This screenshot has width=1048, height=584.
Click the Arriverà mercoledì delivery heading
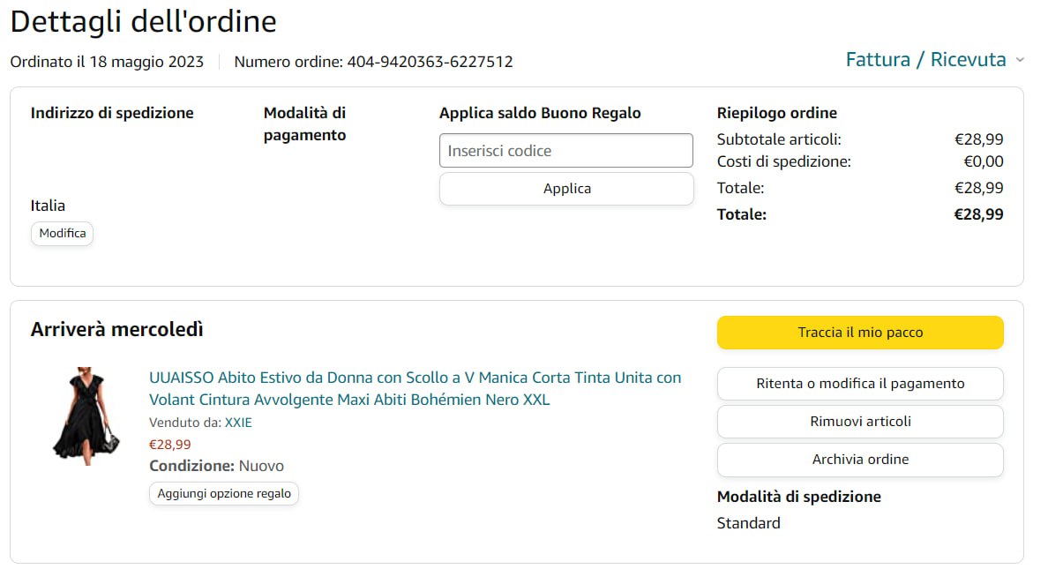pos(117,330)
